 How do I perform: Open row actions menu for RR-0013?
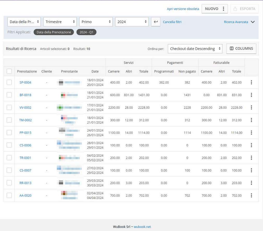tap(251, 183)
